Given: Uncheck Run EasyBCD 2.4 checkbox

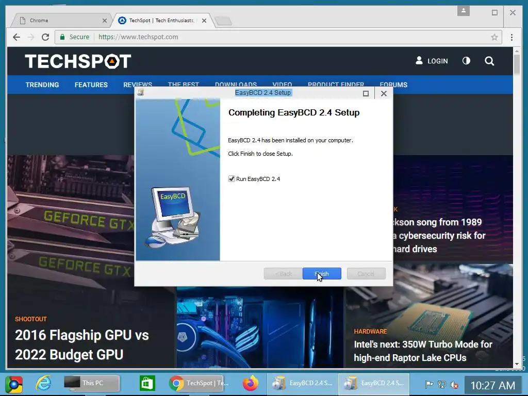Looking at the screenshot, I should [x=232, y=179].
